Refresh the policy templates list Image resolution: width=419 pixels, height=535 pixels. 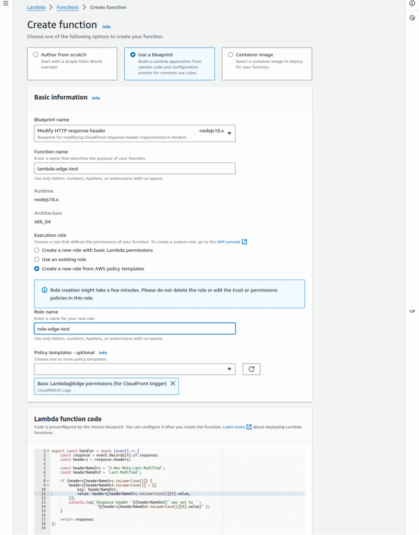click(252, 369)
